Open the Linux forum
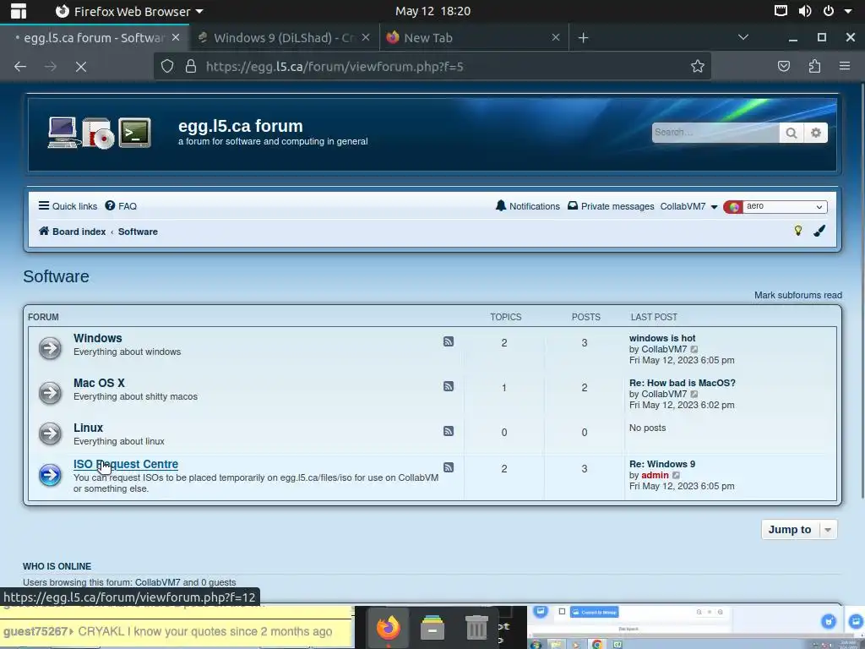This screenshot has width=865, height=649. (88, 428)
